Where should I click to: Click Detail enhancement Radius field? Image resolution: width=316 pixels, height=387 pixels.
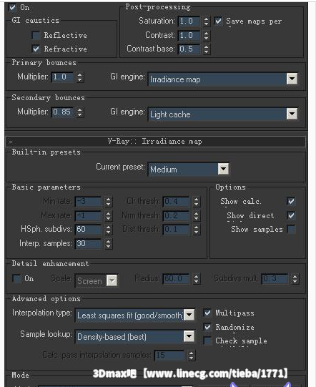[176, 279]
